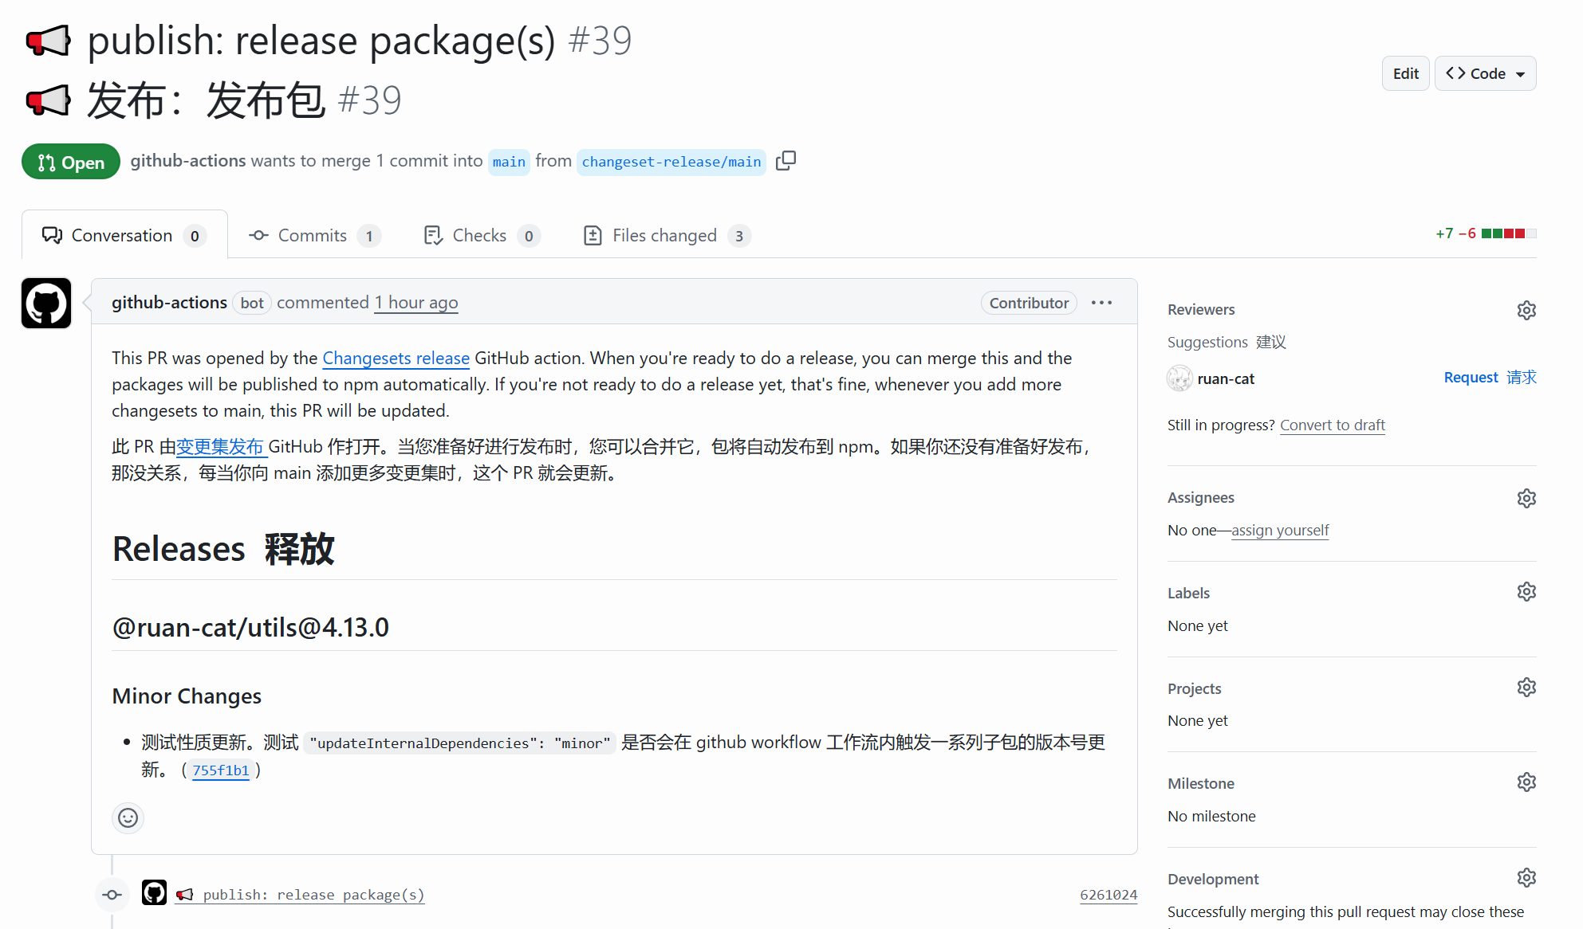The width and height of the screenshot is (1583, 929).
Task: Click the github-actions avatar
Action: click(x=46, y=304)
